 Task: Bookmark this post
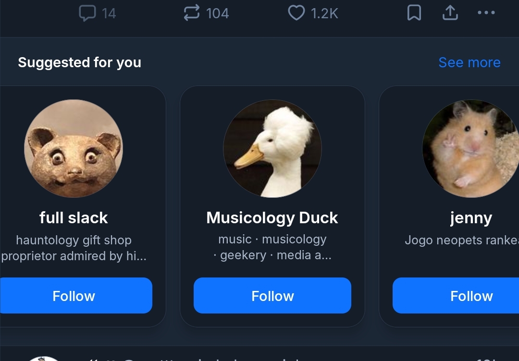[414, 13]
